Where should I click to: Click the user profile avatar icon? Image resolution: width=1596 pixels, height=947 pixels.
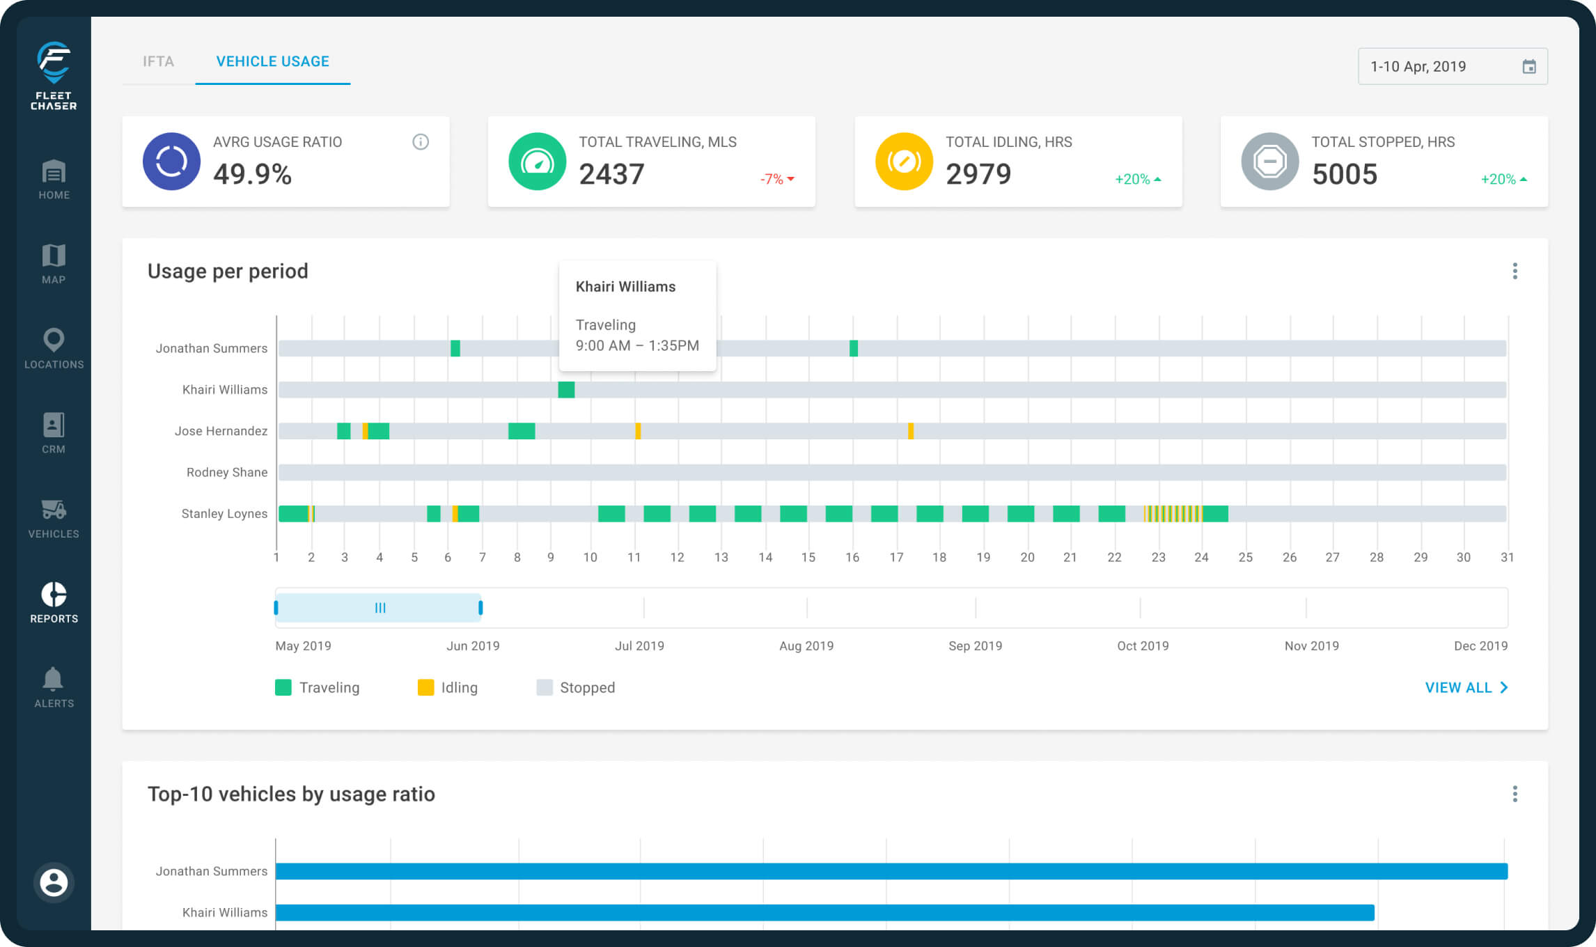click(54, 882)
